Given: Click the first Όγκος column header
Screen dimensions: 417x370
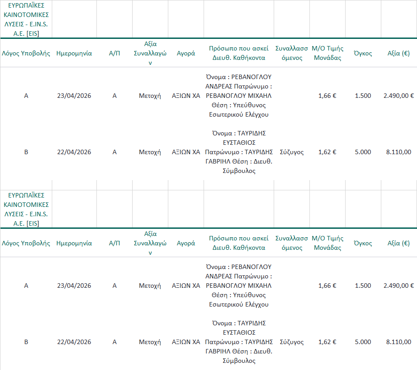Looking at the screenshot, I should (x=363, y=53).
